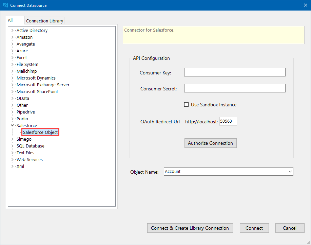Click Authorize Connection button
The image size is (311, 245).
point(210,143)
